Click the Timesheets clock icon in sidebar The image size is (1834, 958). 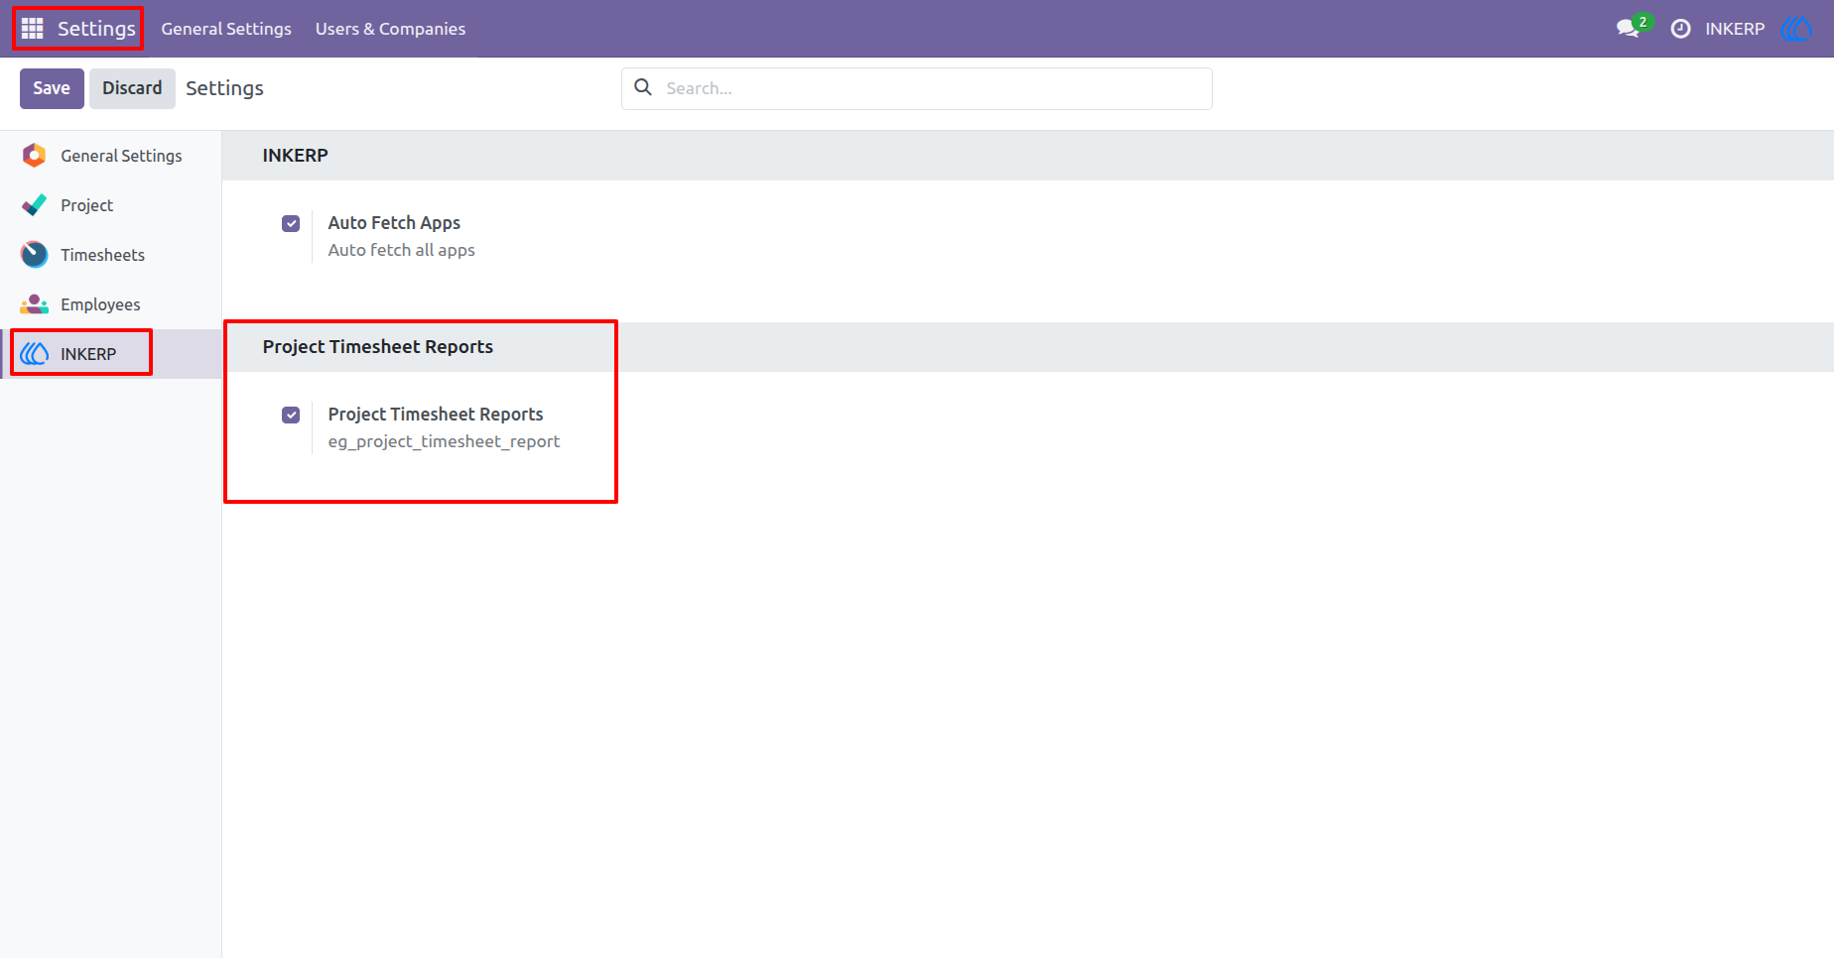[x=34, y=255]
